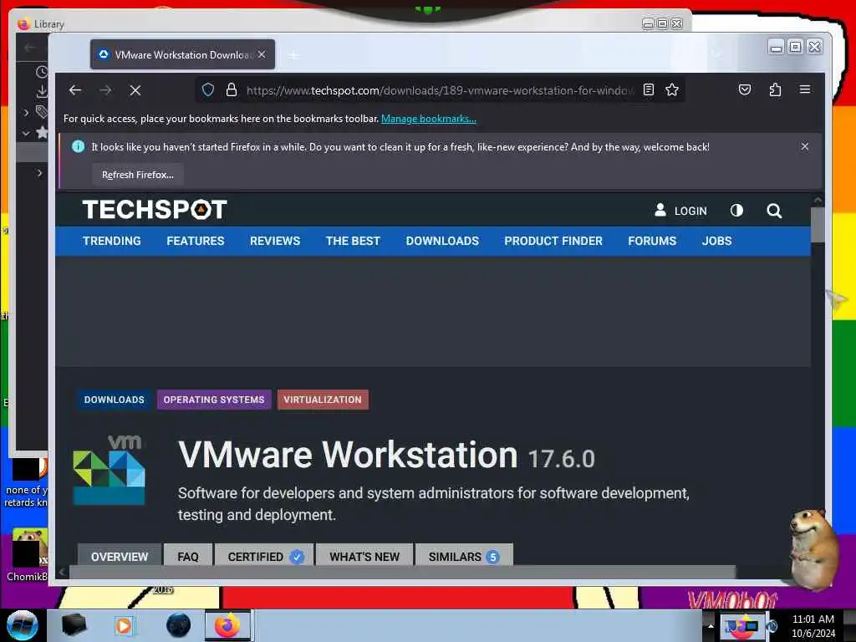Stop loading the page
Screen dimensions: 856x642
(135, 90)
